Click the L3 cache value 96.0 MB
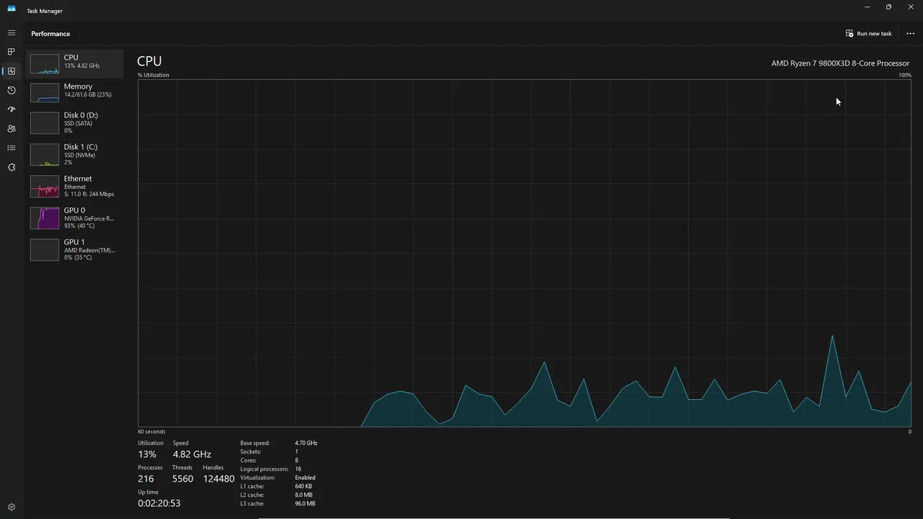923x519 pixels. click(305, 504)
